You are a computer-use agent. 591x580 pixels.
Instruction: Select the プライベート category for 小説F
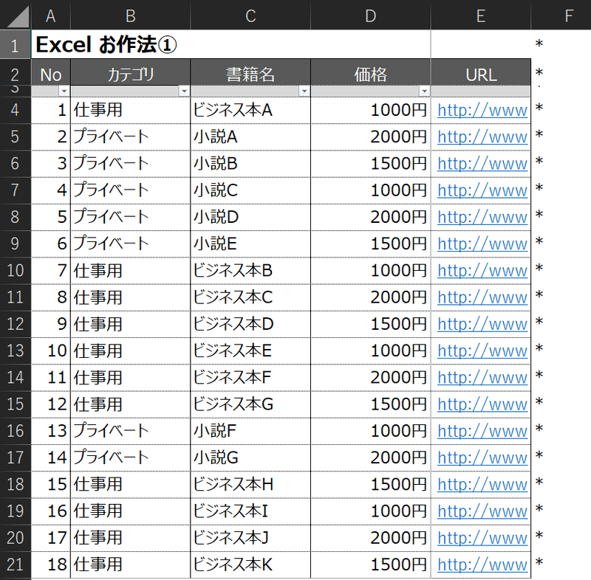click(131, 431)
